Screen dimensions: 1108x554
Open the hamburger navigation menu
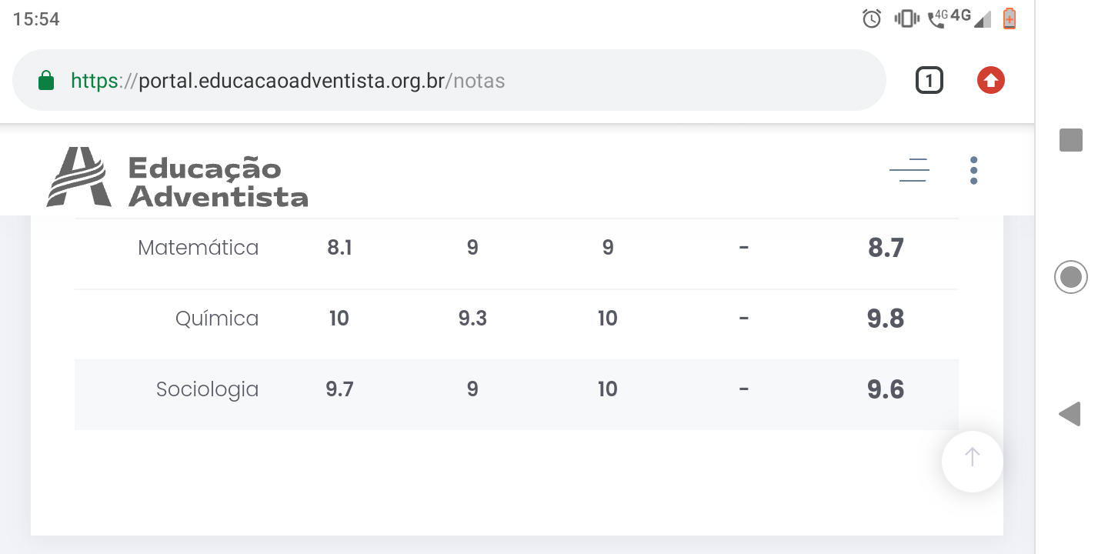(x=909, y=169)
